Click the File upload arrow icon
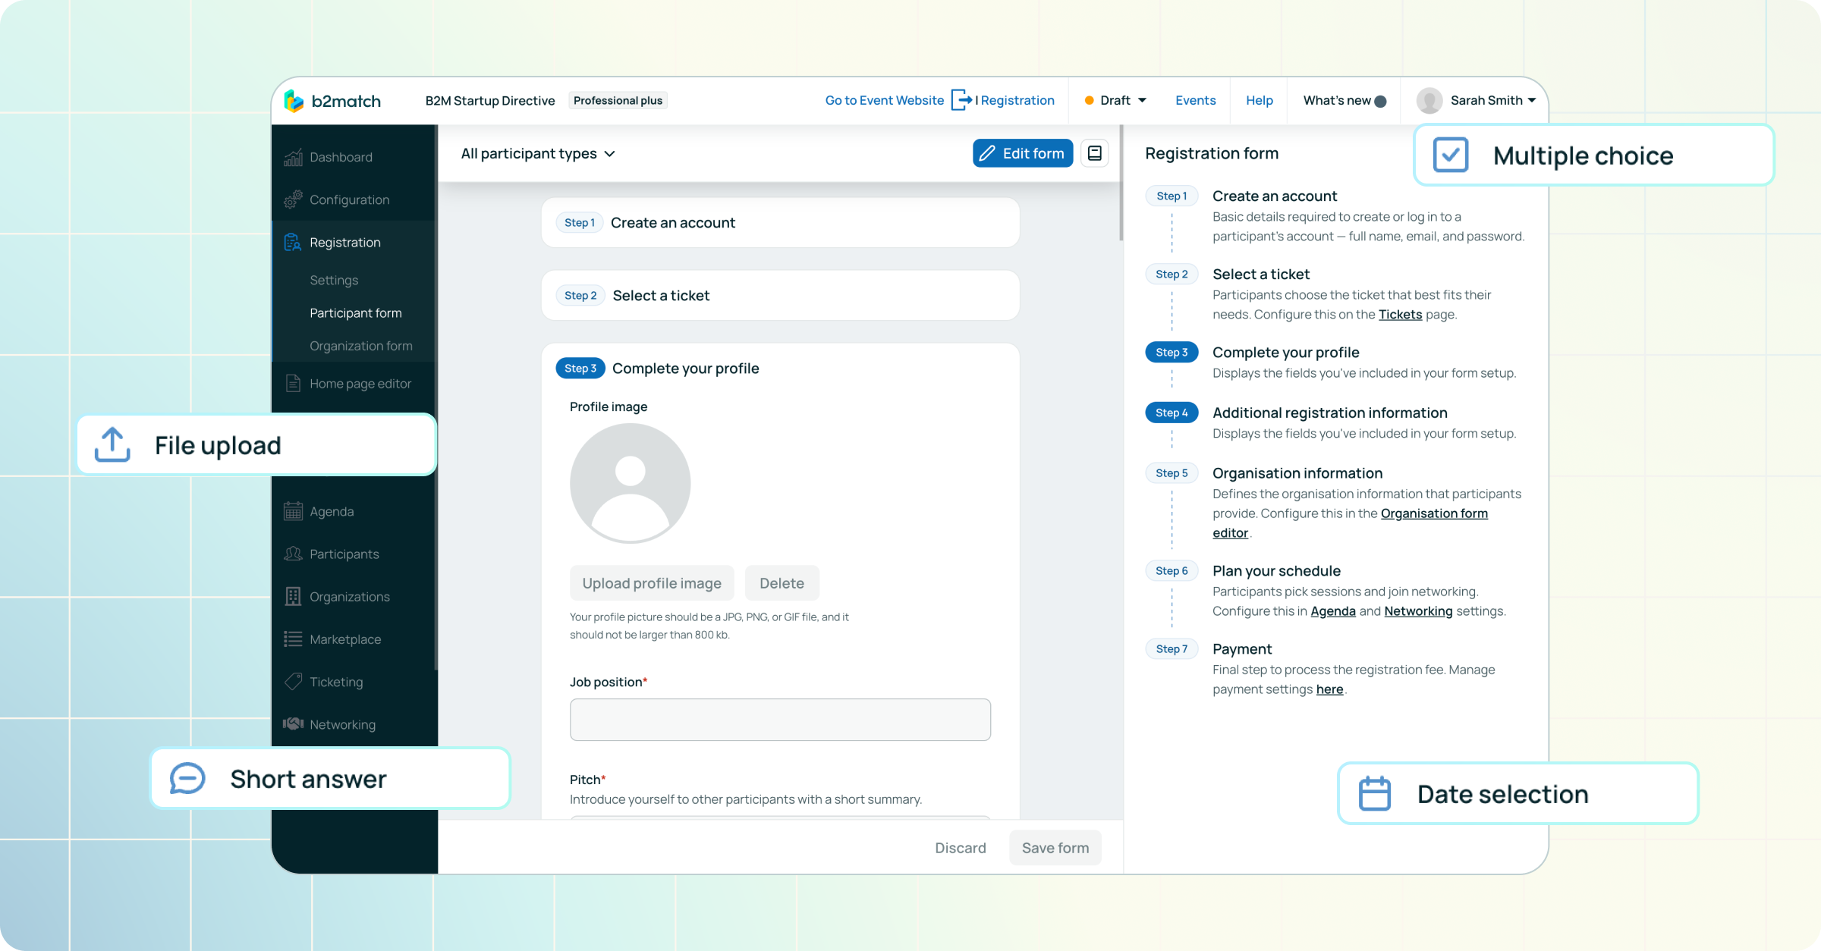The image size is (1821, 951). coord(112,444)
